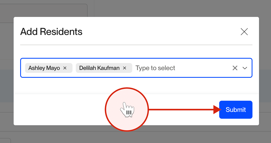Click the hand cursor tutorial circle
271x143 pixels.
[127, 109]
